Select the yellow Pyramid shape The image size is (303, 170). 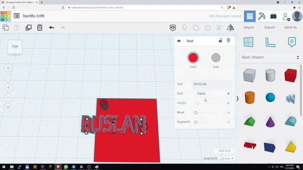291,147
